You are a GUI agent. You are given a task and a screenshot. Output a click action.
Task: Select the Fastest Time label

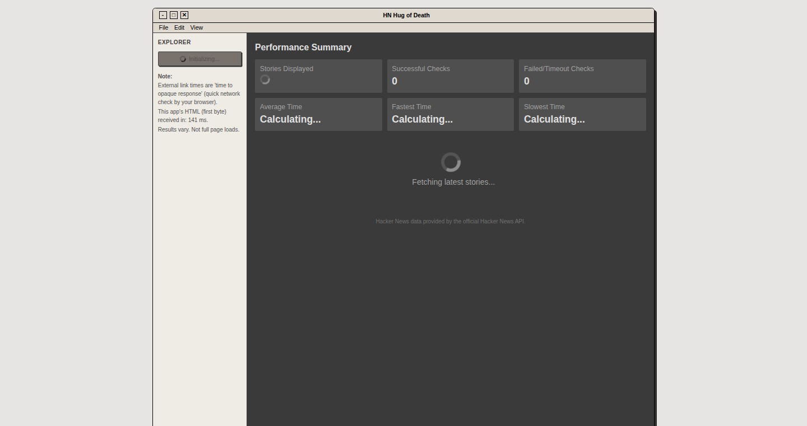(411, 107)
